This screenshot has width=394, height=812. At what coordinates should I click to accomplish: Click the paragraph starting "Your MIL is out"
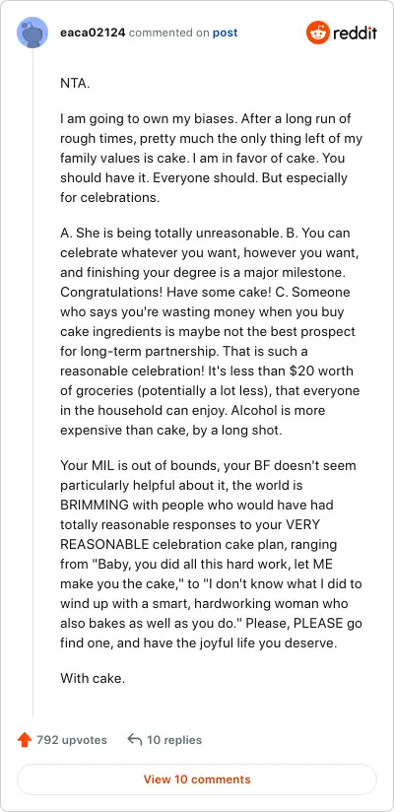[211, 554]
